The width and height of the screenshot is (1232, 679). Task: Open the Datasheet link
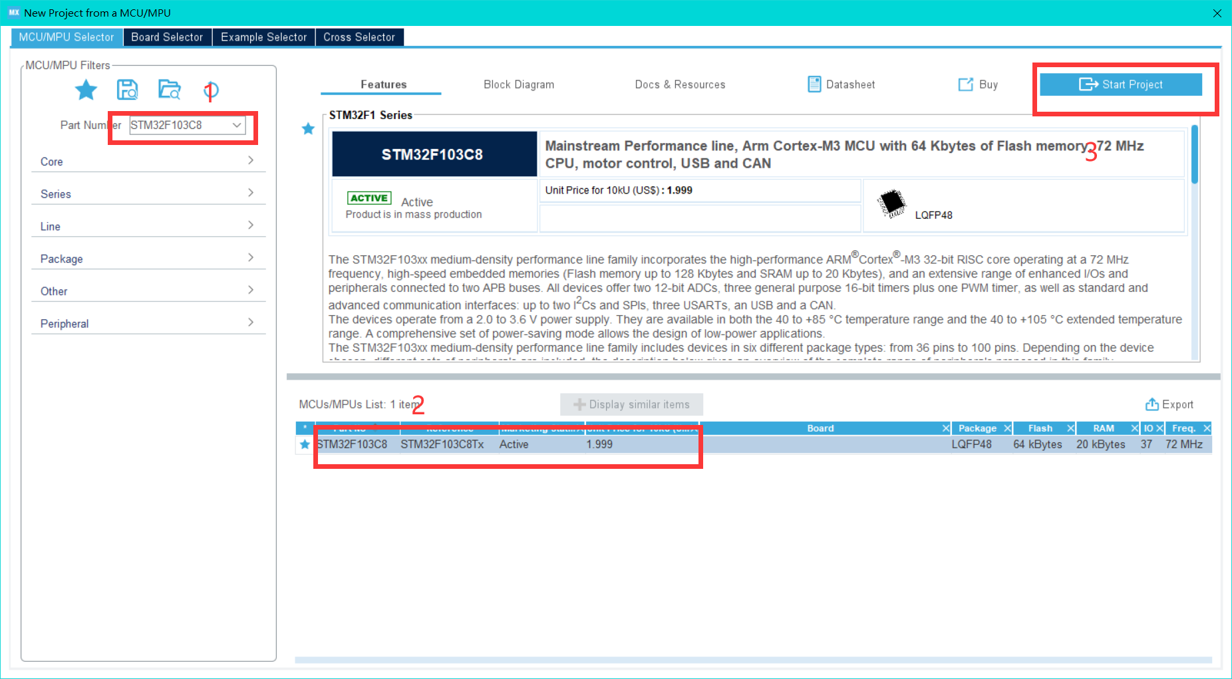[841, 84]
